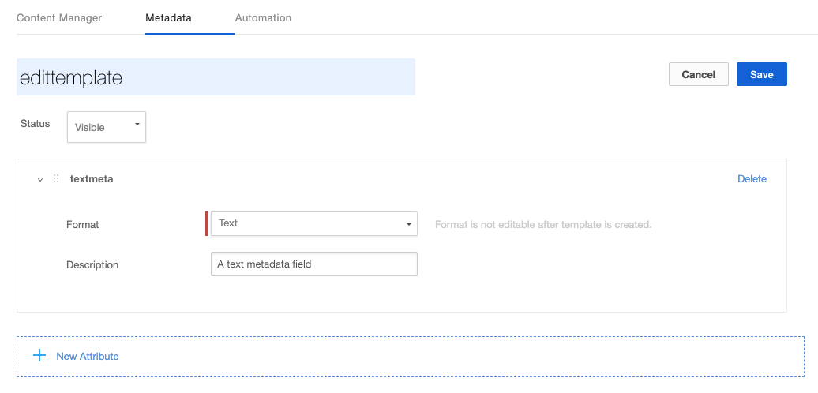This screenshot has height=393, width=818.
Task: Click the edittemplate name field
Action: coord(216,77)
